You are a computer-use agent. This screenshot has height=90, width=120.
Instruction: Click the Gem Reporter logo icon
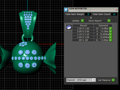(x=66, y=9)
